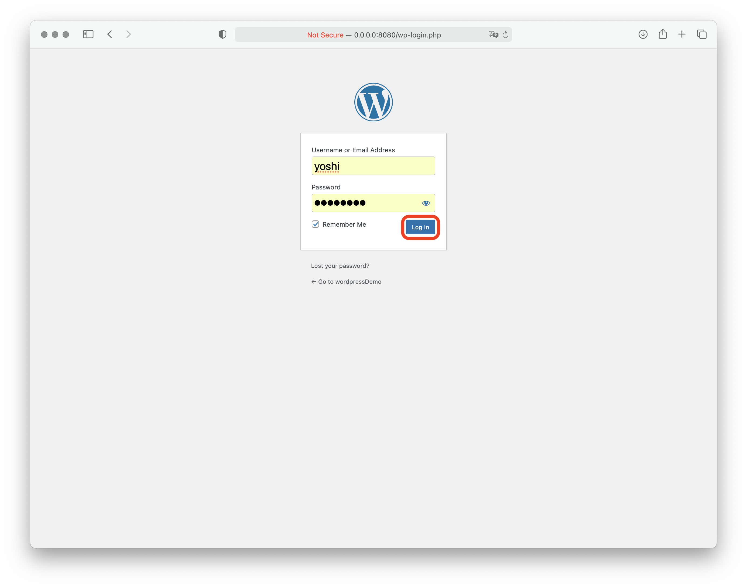
Task: Open the privacy report shield icon
Action: (x=222, y=34)
